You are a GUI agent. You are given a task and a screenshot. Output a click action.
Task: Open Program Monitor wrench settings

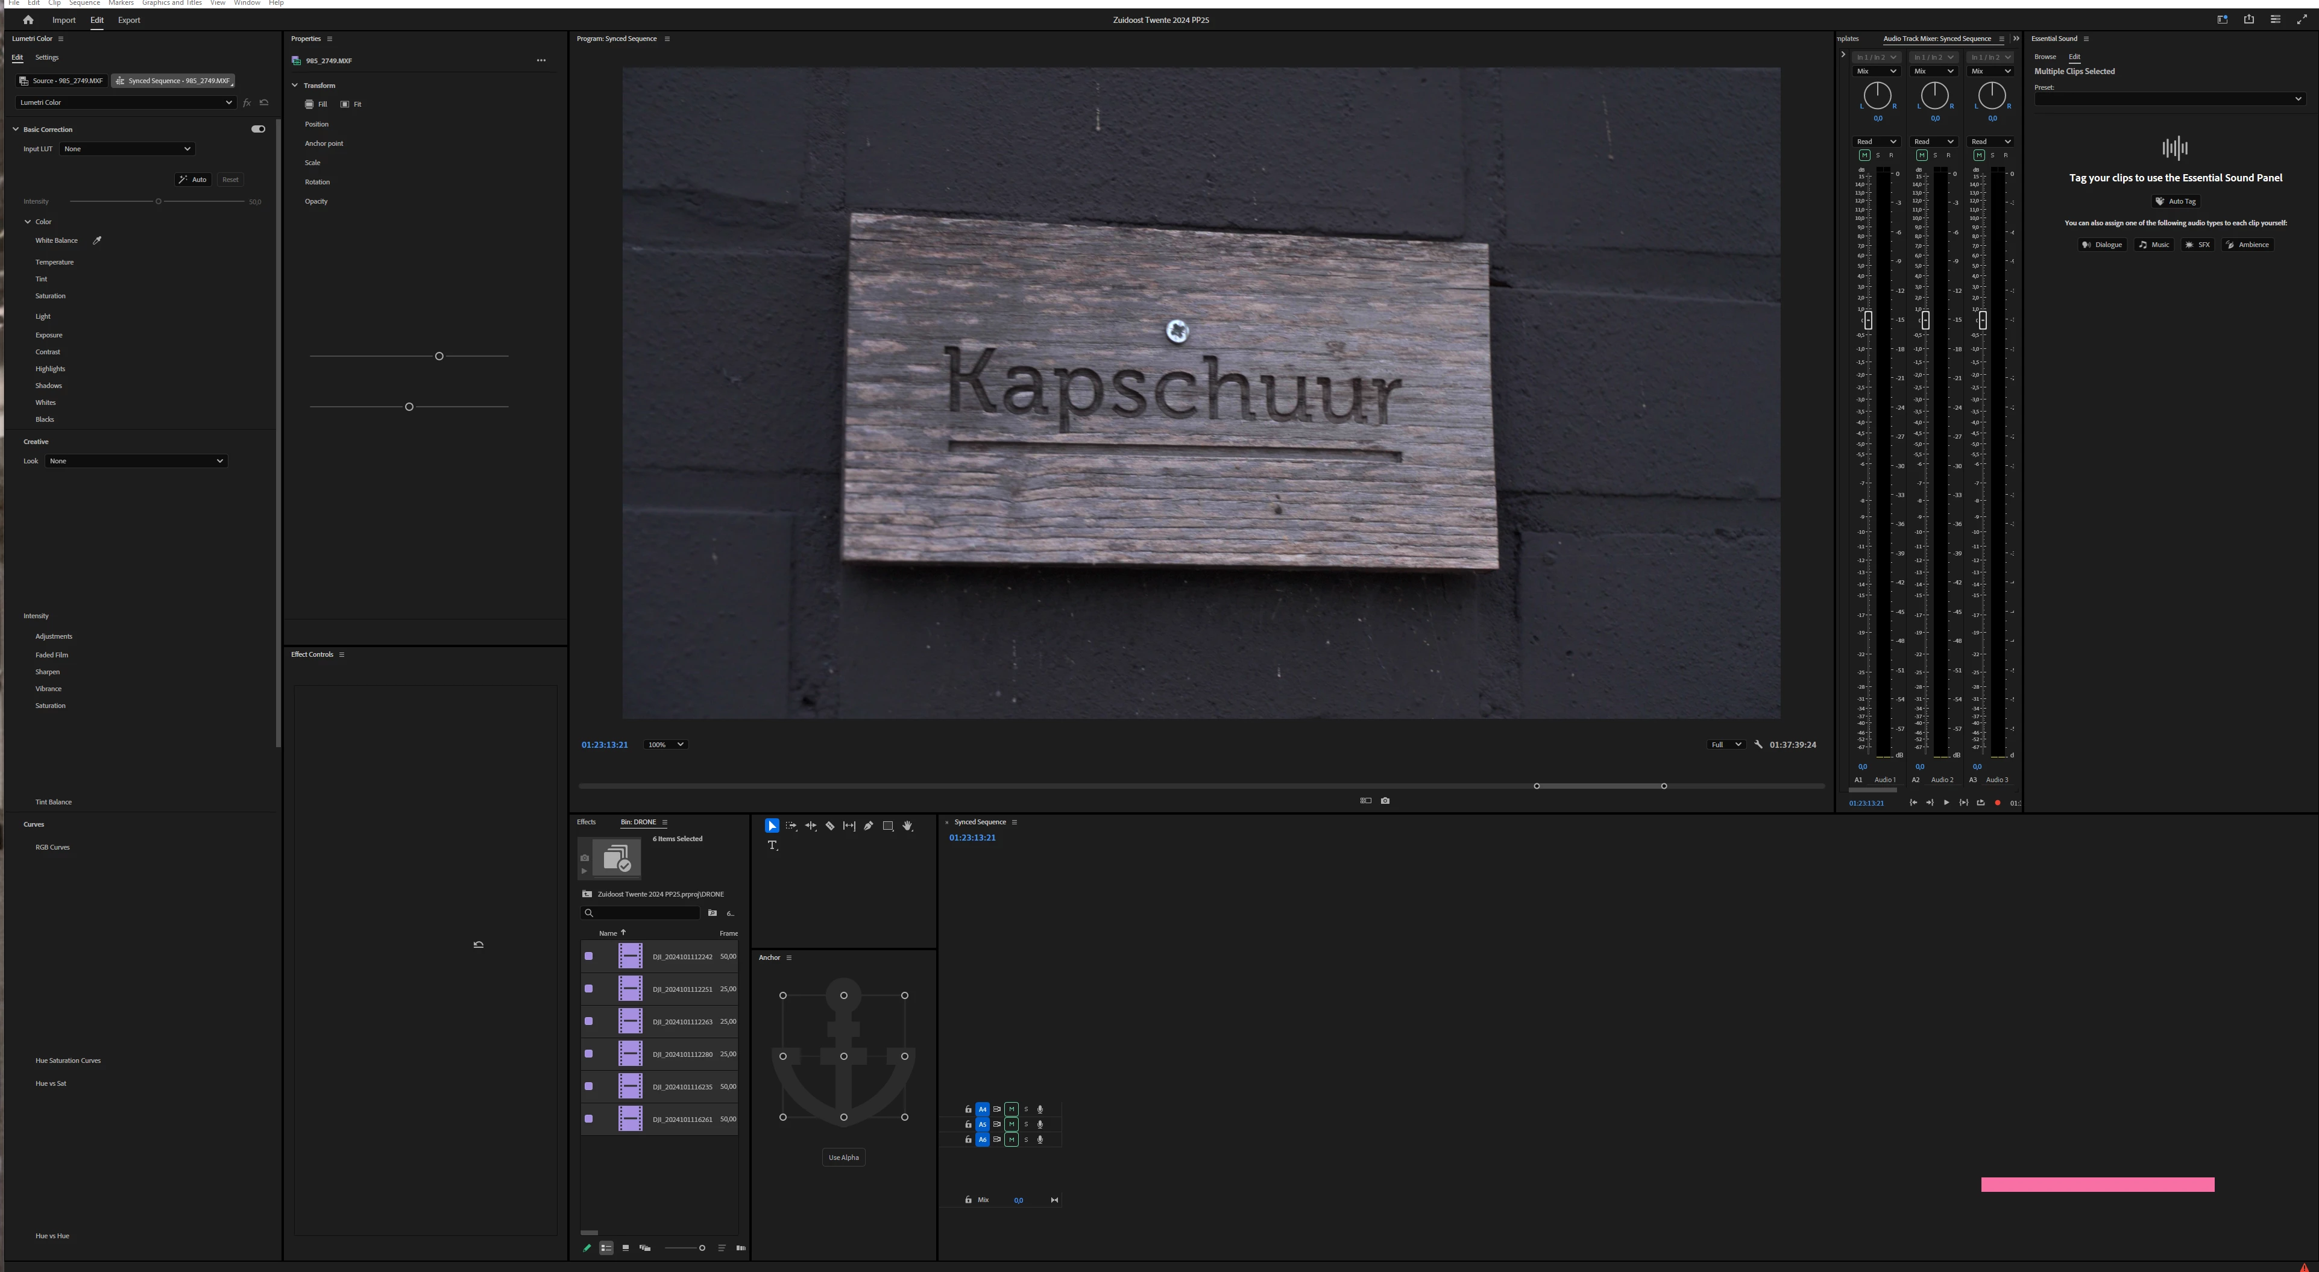[1758, 745]
